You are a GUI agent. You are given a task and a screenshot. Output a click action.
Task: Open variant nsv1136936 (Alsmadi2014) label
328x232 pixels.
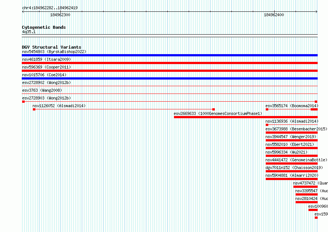(x=292, y=121)
